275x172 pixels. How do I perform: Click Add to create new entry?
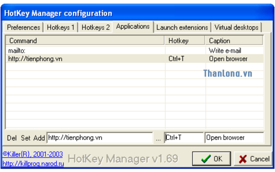[39, 138]
